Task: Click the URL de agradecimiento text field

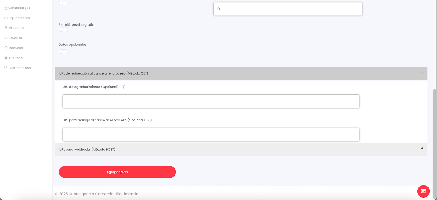Action: click(211, 101)
